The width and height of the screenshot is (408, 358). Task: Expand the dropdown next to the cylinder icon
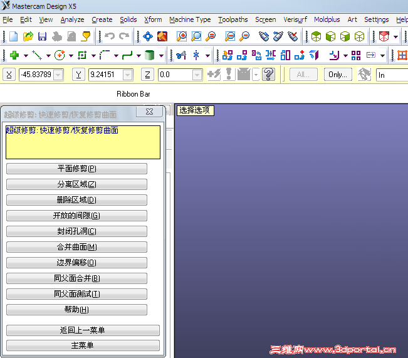tap(161, 55)
